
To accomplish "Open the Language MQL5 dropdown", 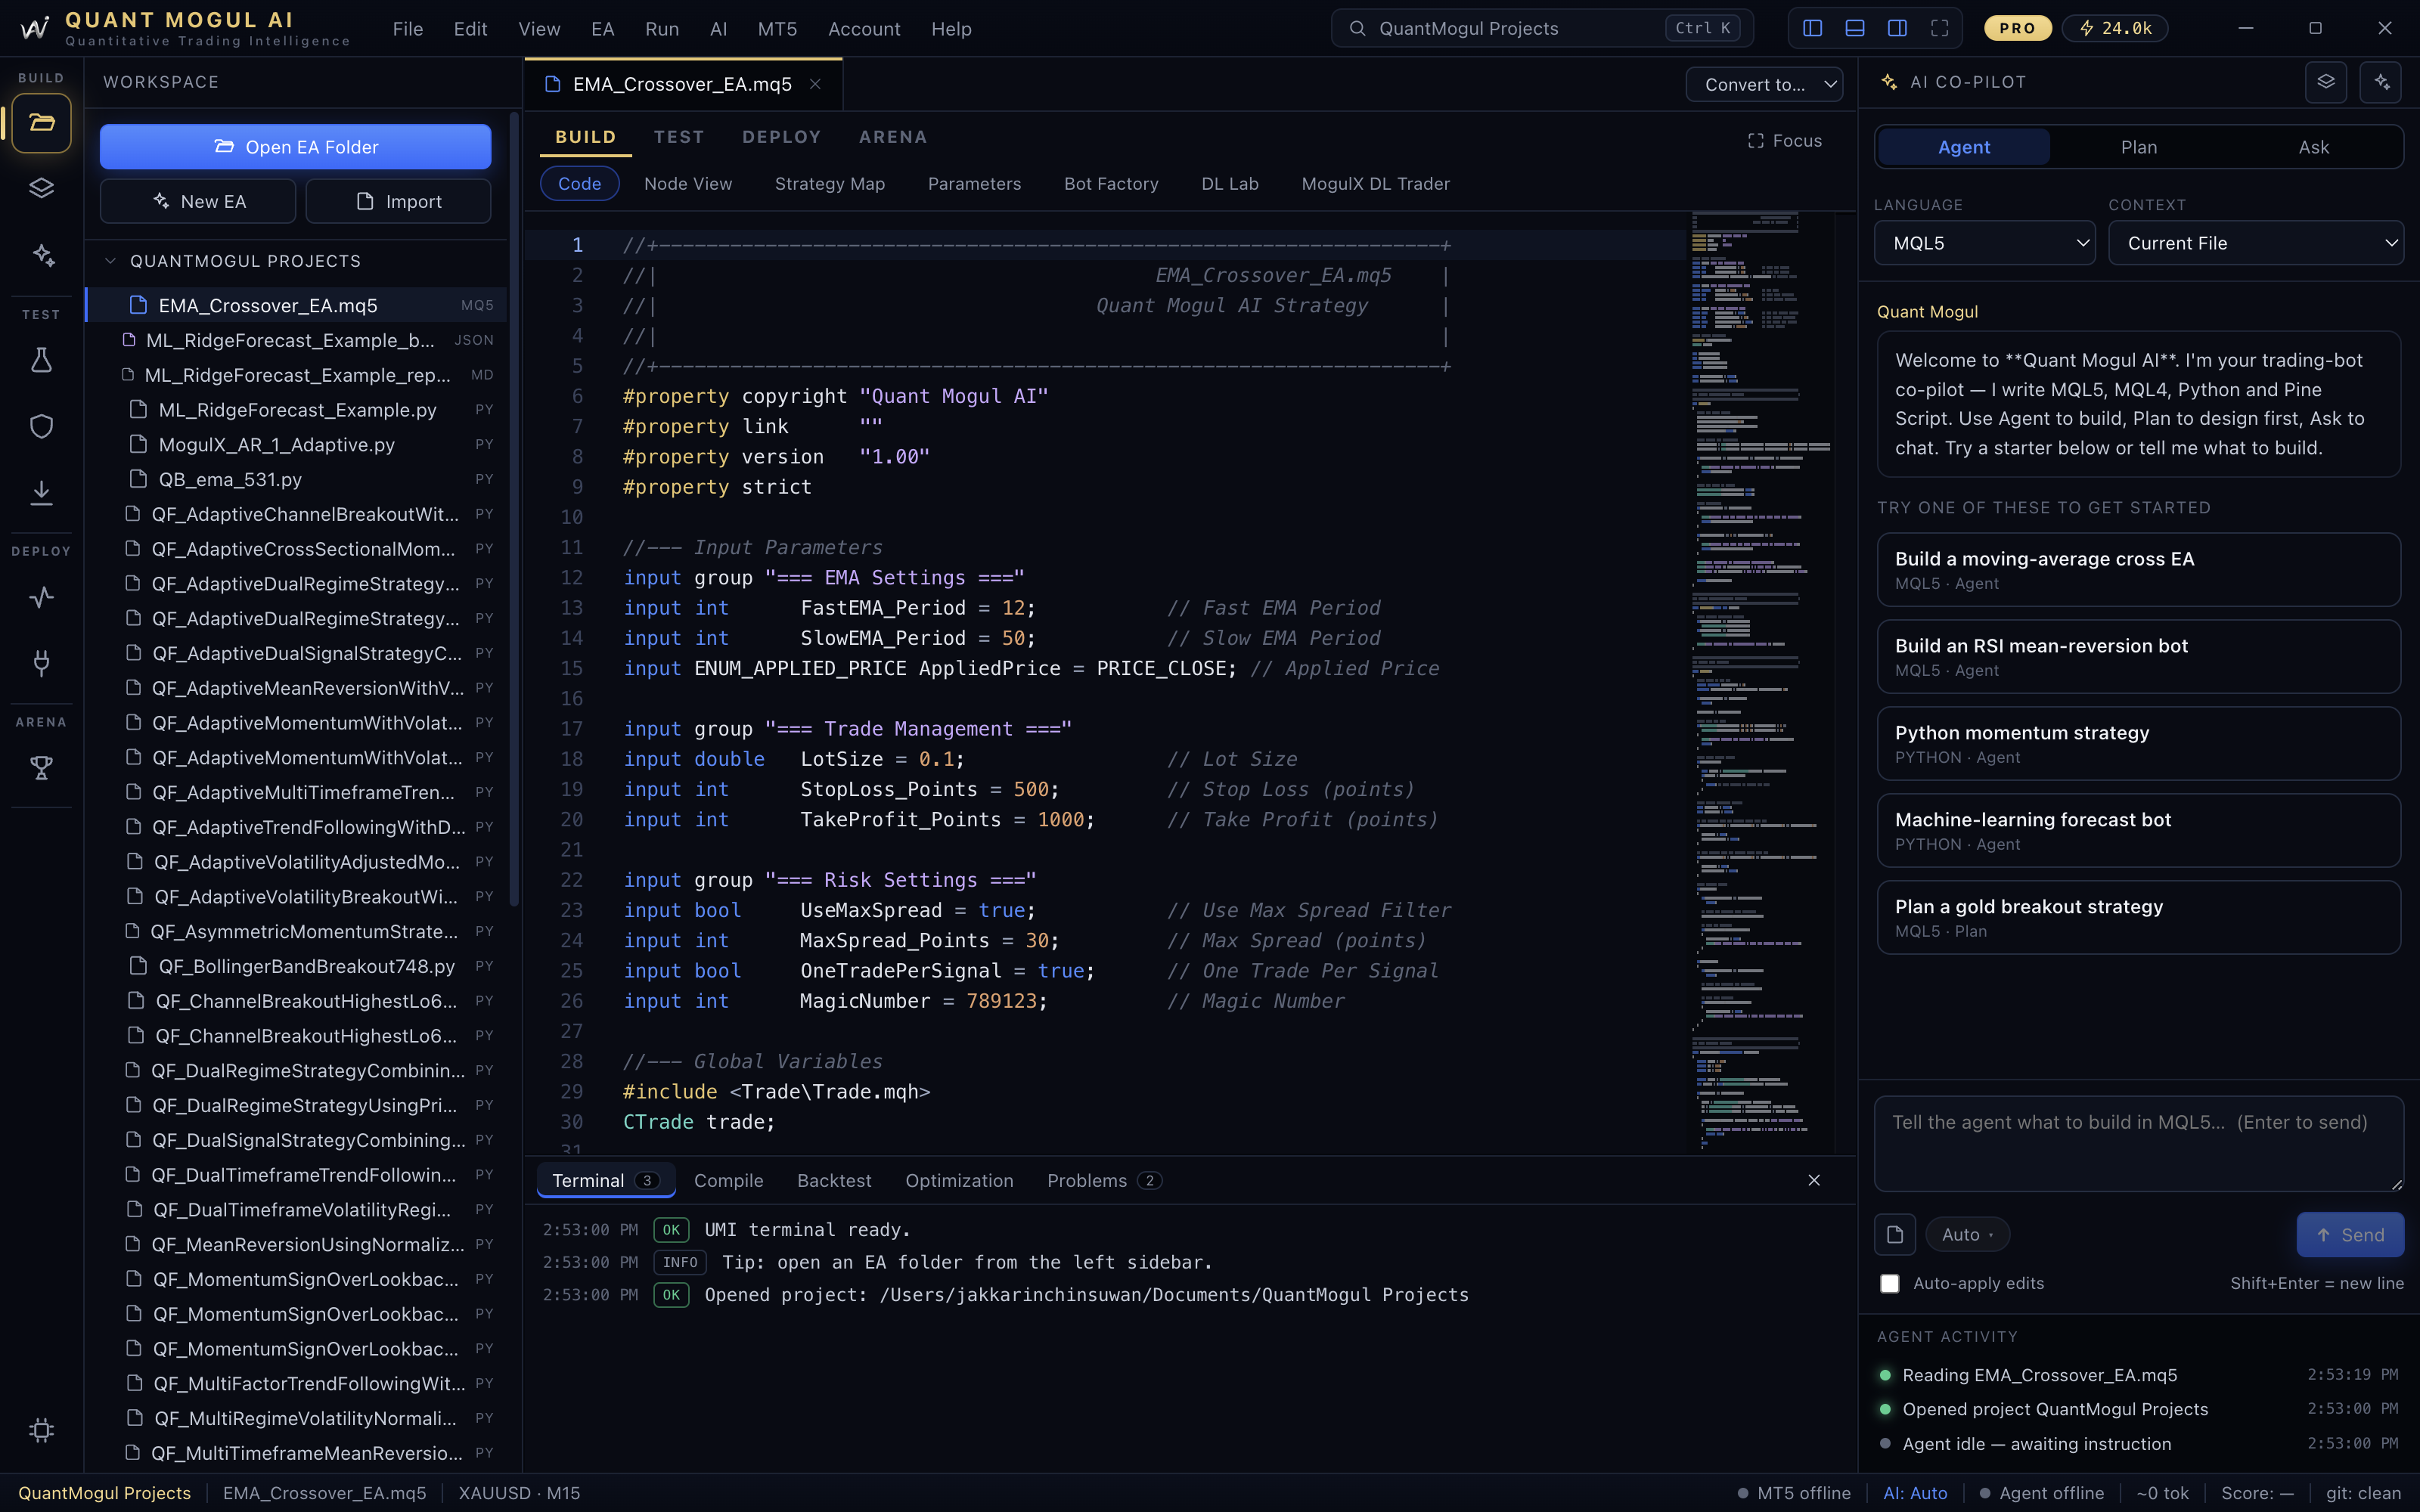I will (1984, 243).
